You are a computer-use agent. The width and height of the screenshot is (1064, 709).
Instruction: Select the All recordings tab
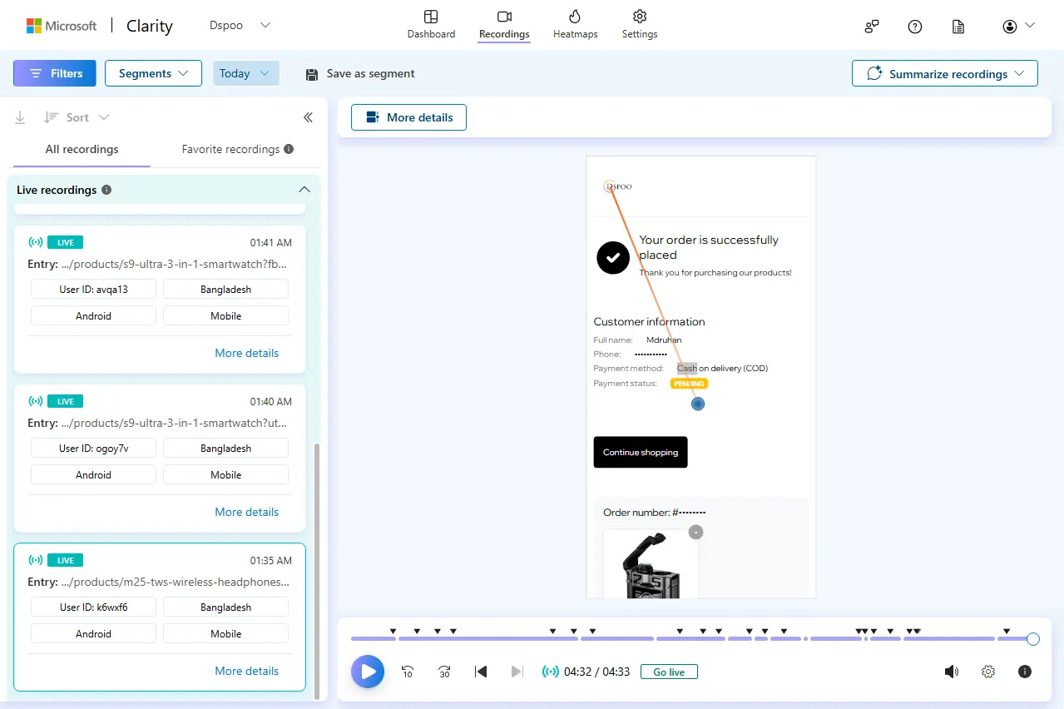coord(82,150)
